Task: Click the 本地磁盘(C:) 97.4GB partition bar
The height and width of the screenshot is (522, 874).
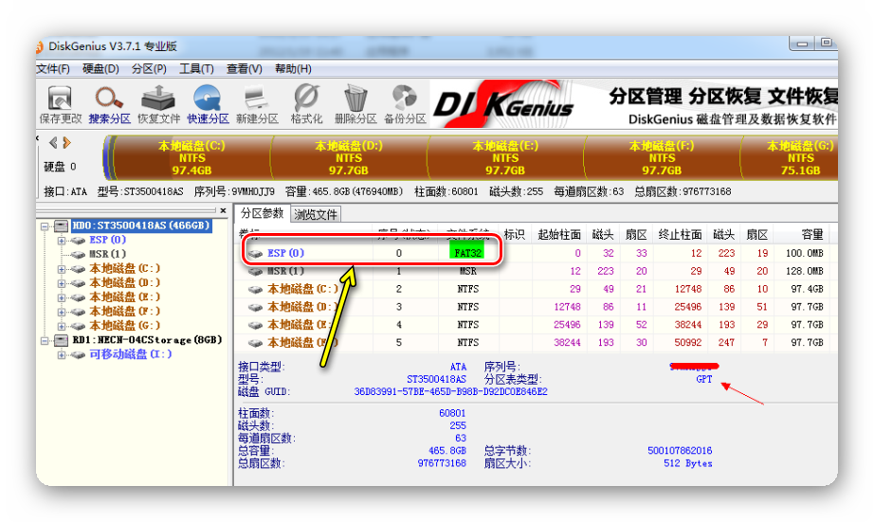Action: pyautogui.click(x=191, y=157)
